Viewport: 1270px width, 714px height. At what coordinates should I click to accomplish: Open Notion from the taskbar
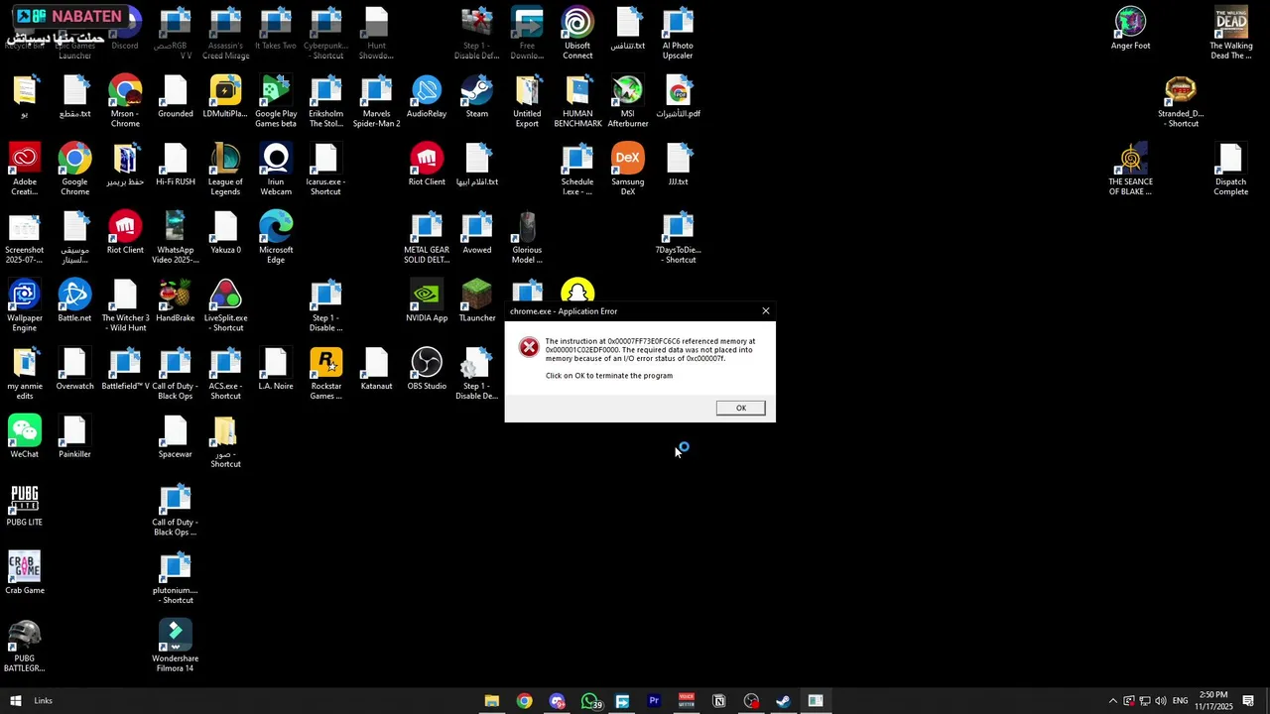pos(719,701)
